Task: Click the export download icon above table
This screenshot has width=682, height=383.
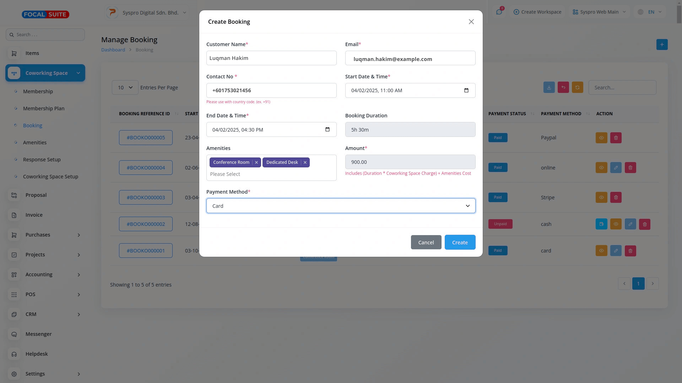Action: 549,88
